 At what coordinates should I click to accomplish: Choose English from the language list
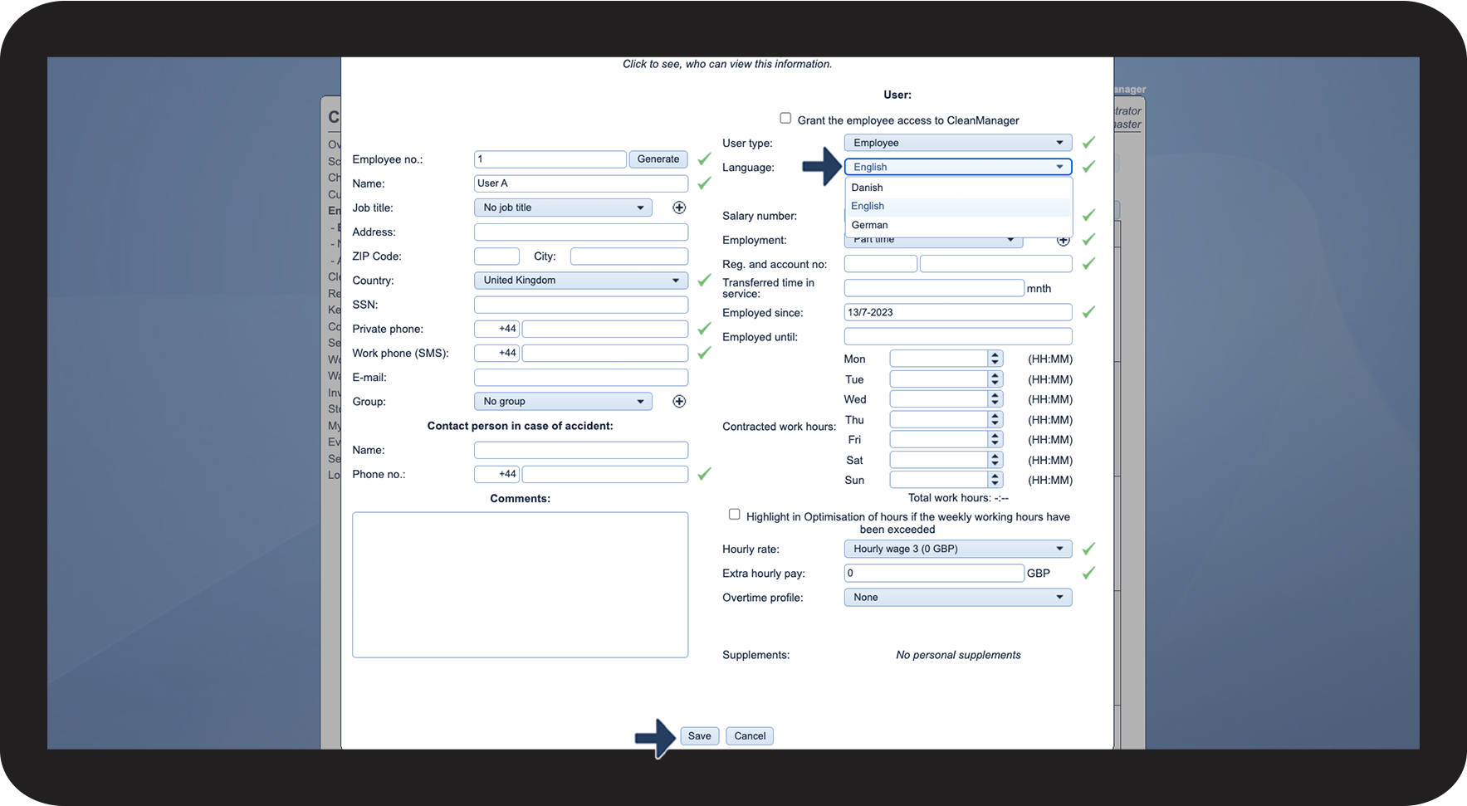coord(959,206)
